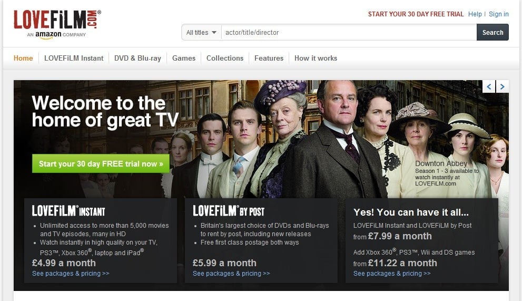The width and height of the screenshot is (522, 301).
Task: Click the Sign in link
Action: (x=499, y=14)
